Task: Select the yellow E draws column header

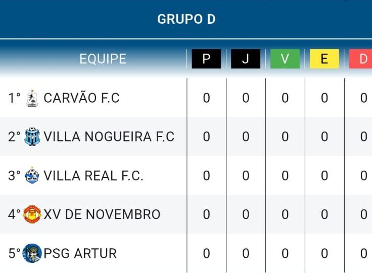Action: pos(324,59)
